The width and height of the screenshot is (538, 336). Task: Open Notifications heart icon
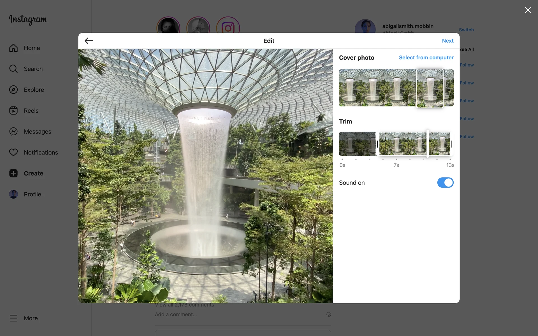(13, 152)
